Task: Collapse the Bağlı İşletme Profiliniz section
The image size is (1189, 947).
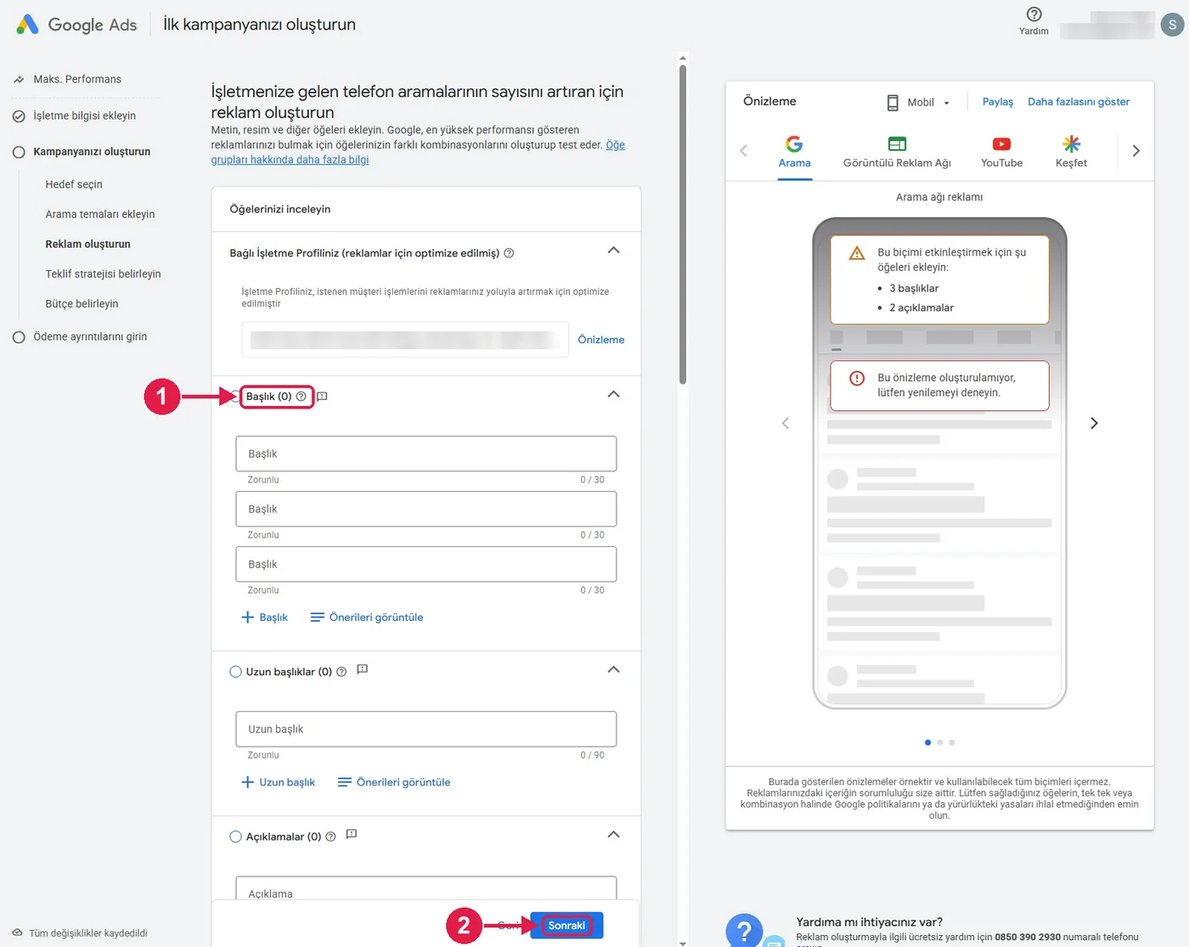Action: point(614,251)
